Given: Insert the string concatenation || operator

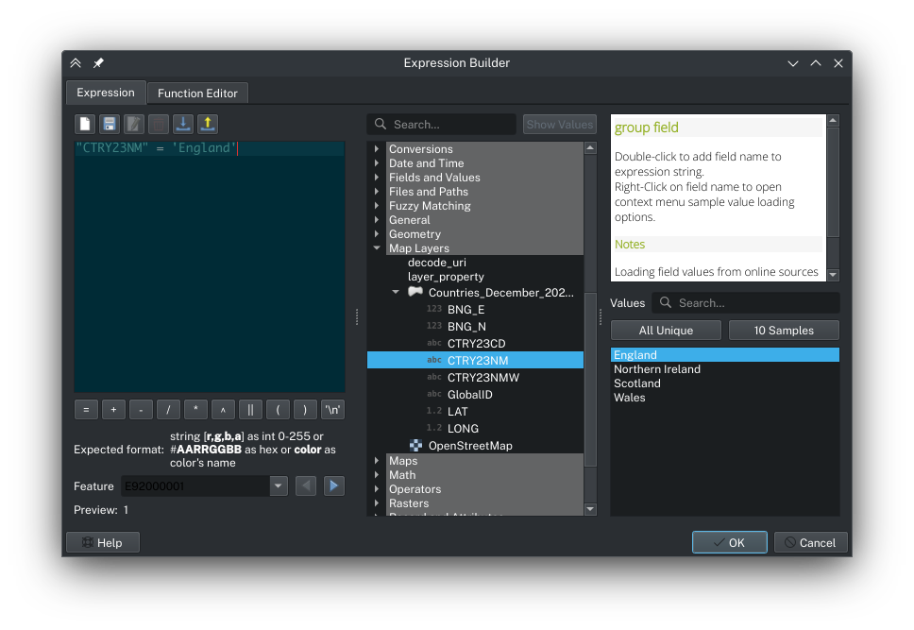Looking at the screenshot, I should (x=250, y=410).
